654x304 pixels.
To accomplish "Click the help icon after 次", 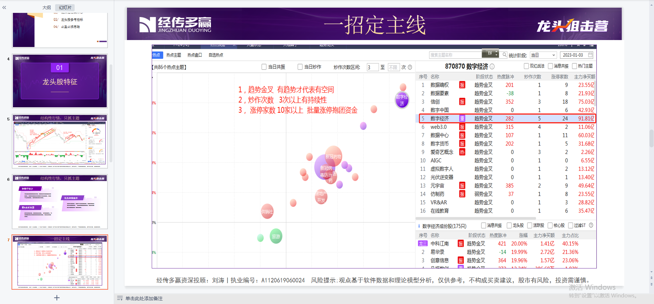I will [x=410, y=67].
